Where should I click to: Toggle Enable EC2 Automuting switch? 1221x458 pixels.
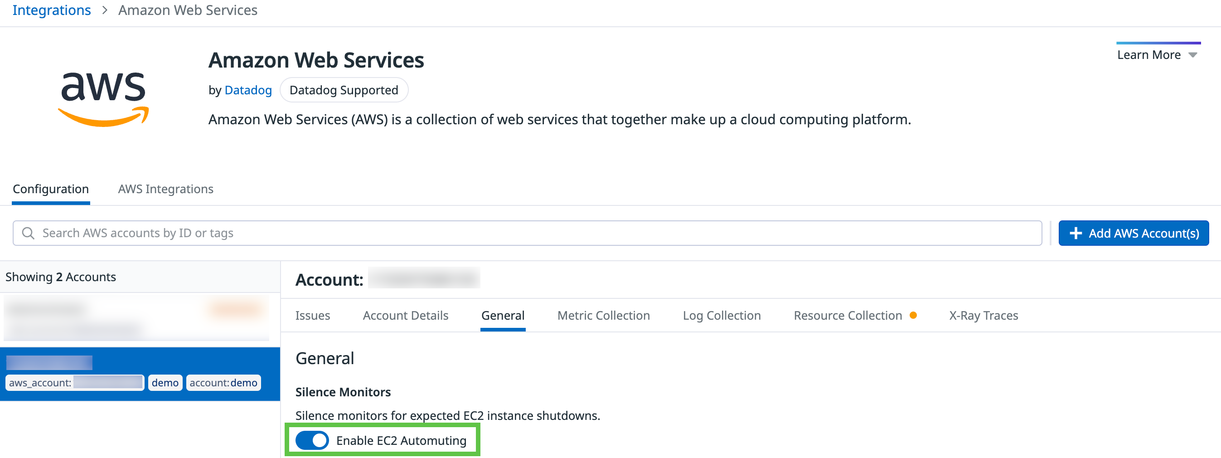click(x=312, y=441)
